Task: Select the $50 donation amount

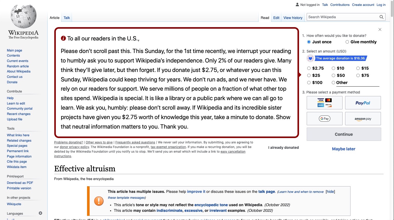Action: click(x=333, y=76)
